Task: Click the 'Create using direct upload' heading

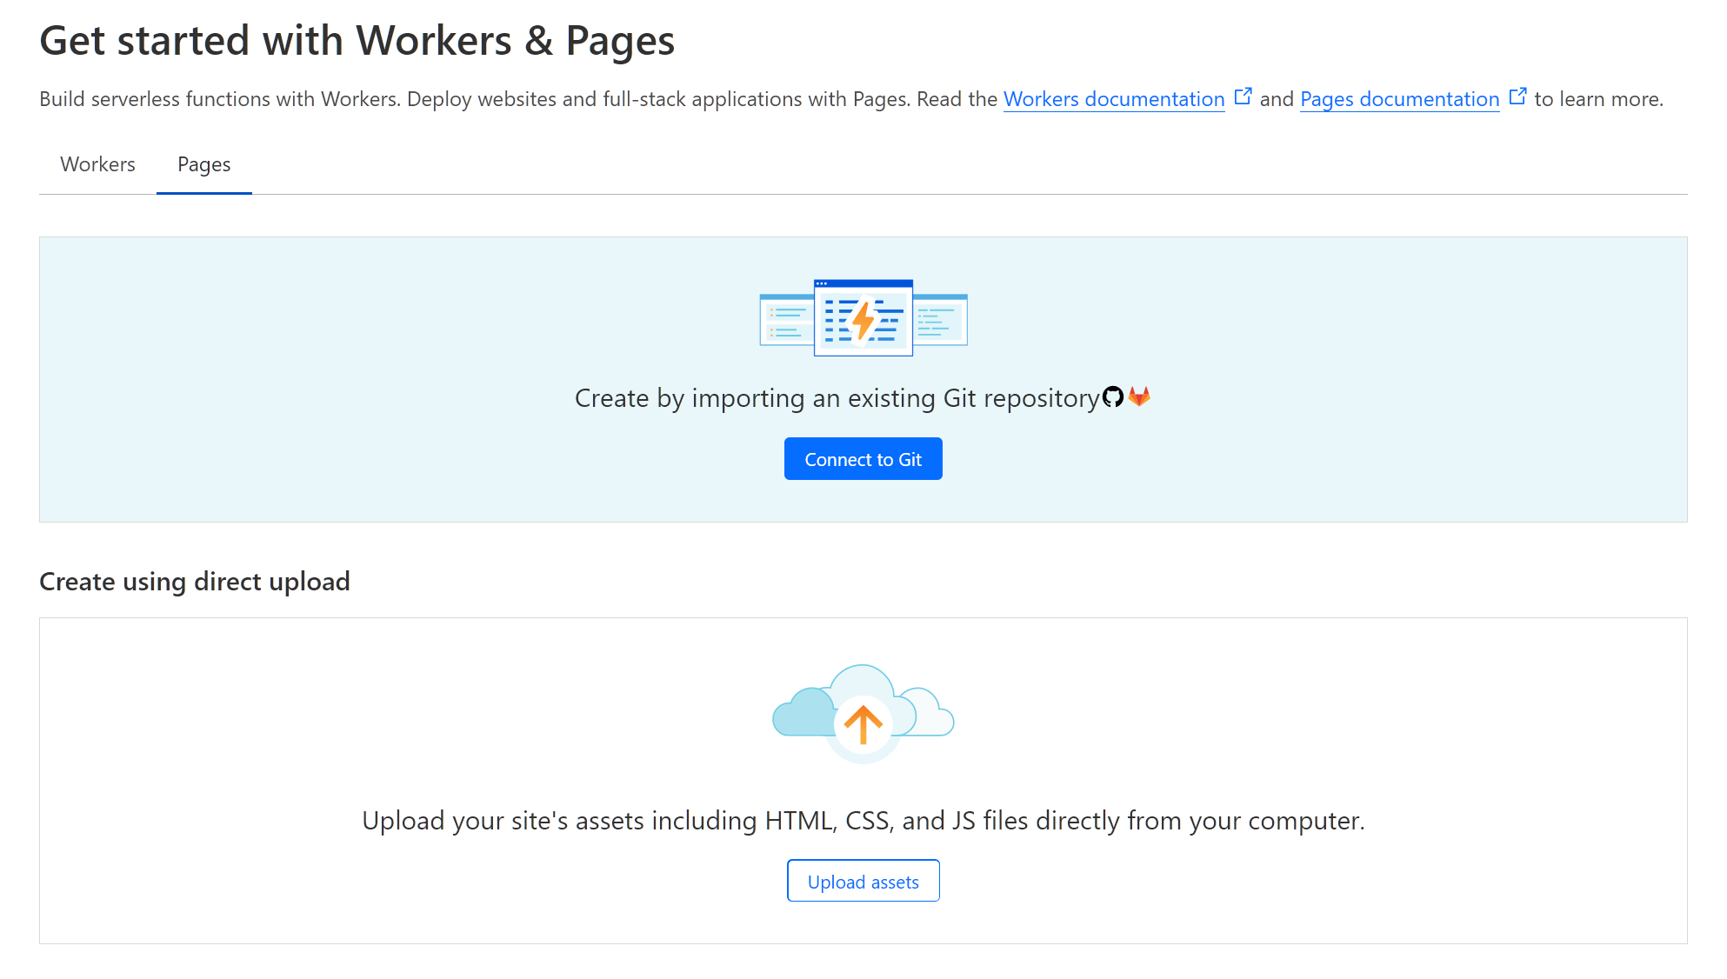Action: (x=195, y=581)
